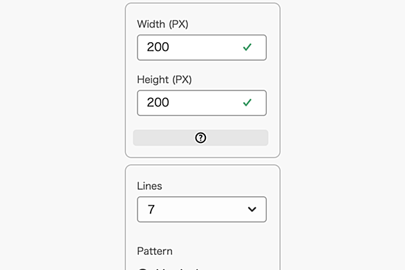Expand the Lines combo box options
The width and height of the screenshot is (405, 270).
202,209
